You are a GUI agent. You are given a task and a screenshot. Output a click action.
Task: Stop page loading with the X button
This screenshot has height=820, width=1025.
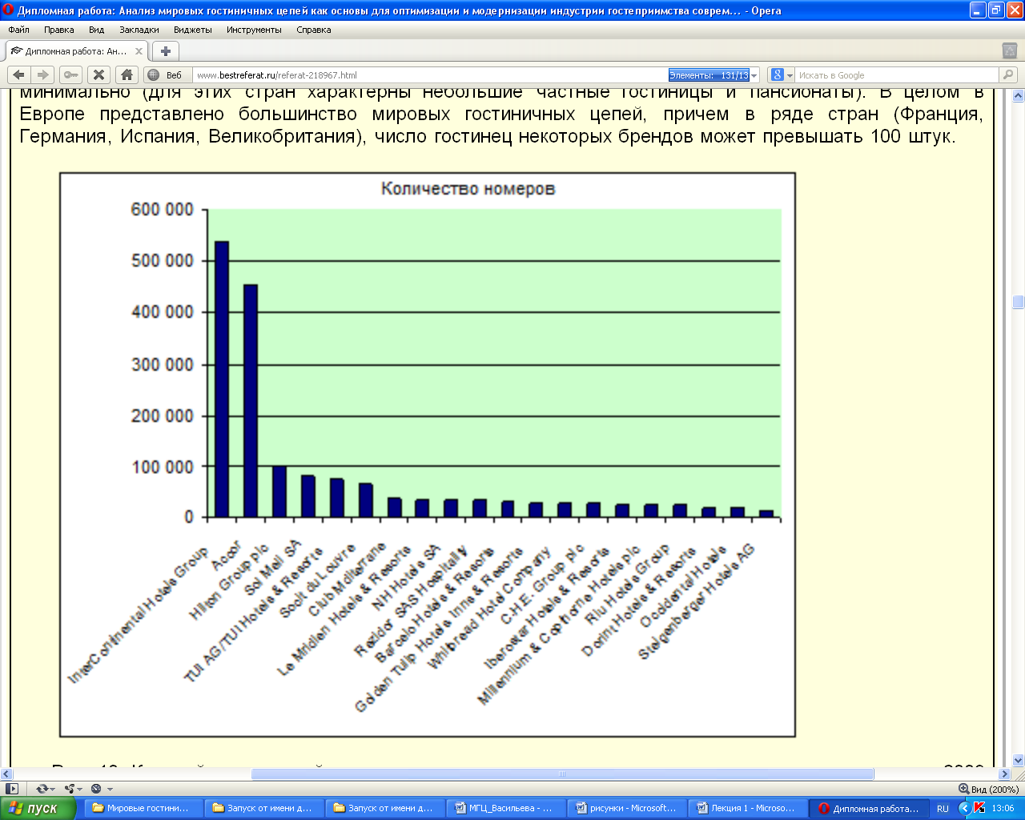click(98, 74)
